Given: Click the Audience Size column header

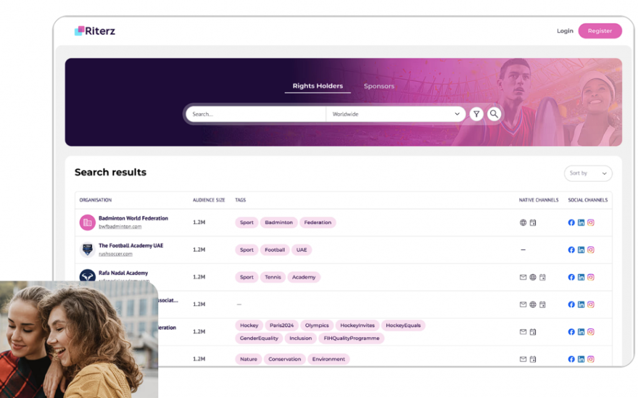Looking at the screenshot, I should [x=209, y=200].
